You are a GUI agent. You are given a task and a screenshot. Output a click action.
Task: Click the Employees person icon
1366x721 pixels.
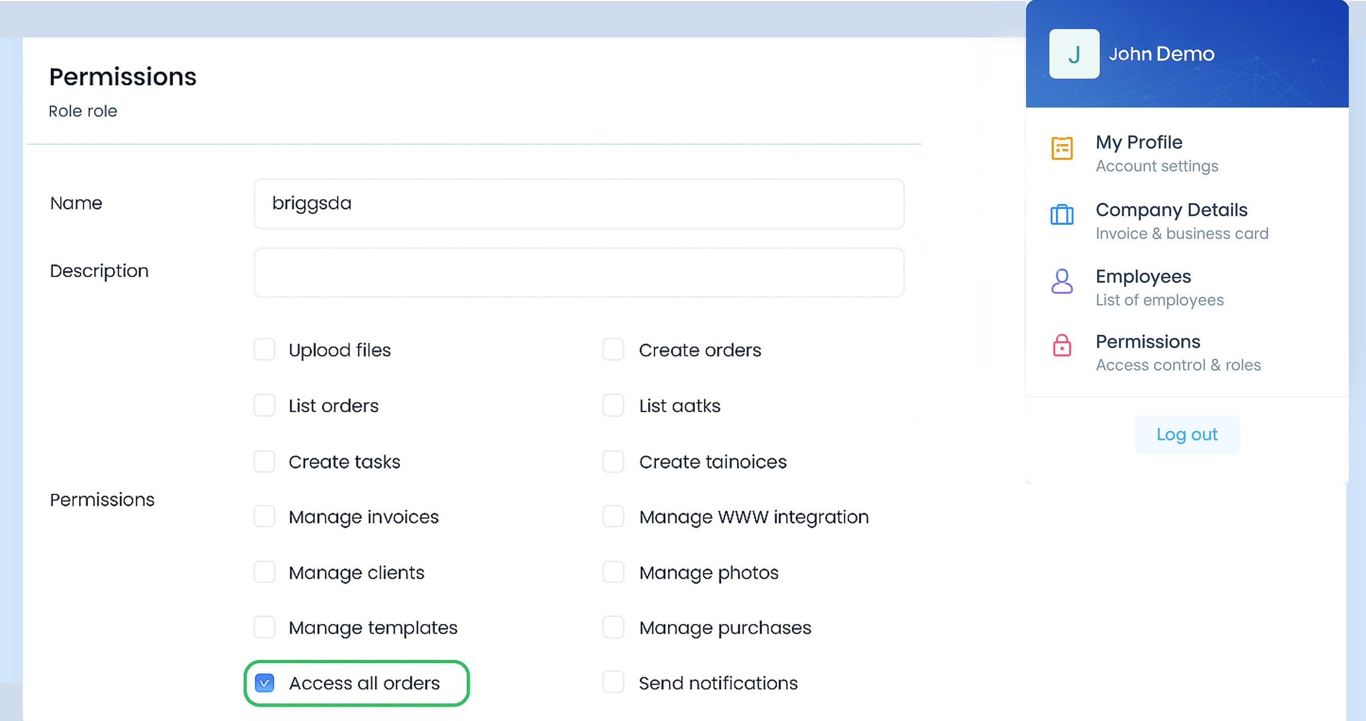pos(1061,281)
